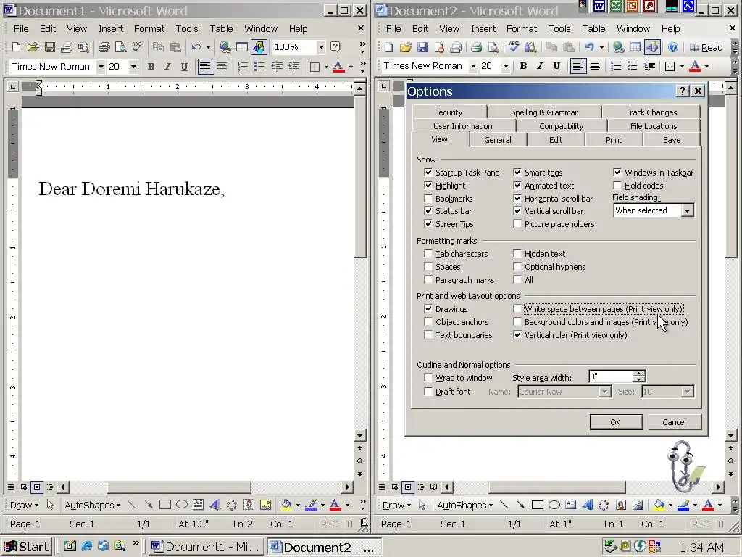Open font size dropdown in Document2
Image resolution: width=742 pixels, height=557 pixels.
[x=505, y=66]
